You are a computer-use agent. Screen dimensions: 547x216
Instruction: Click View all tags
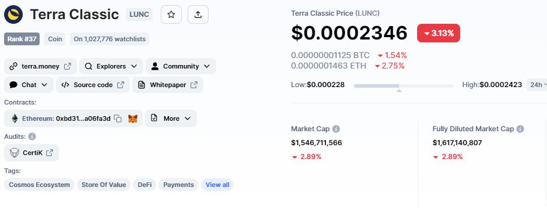tap(217, 185)
